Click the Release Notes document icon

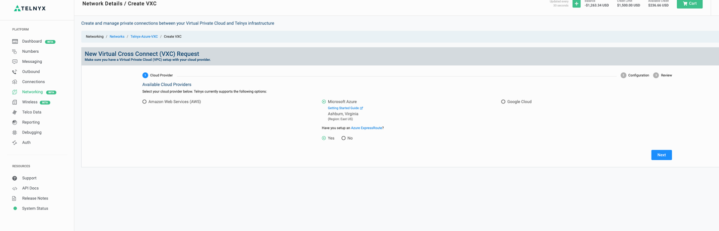(x=15, y=198)
